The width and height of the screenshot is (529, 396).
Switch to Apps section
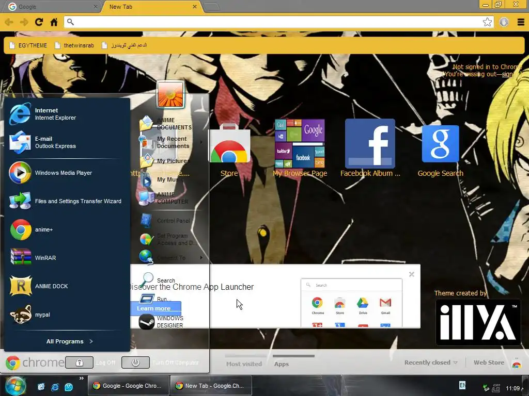click(x=282, y=364)
